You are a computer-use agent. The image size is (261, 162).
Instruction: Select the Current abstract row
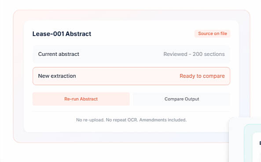[x=131, y=54]
